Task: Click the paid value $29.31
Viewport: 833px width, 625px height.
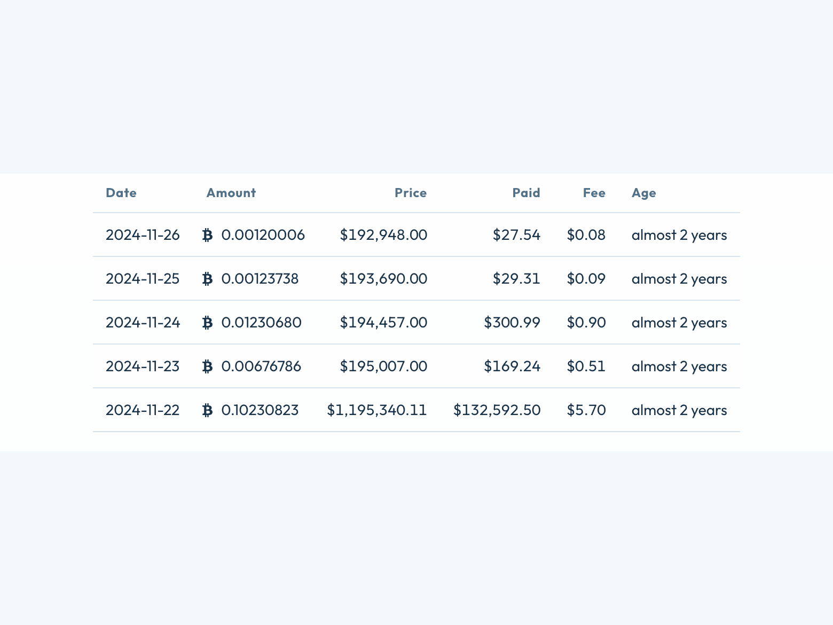Action: click(516, 279)
